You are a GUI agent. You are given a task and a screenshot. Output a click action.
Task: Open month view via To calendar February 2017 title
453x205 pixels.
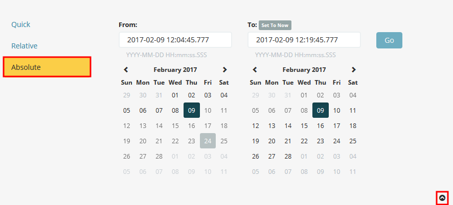click(x=304, y=69)
